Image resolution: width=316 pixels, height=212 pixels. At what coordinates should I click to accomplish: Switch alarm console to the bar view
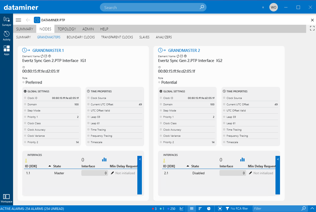200,209
